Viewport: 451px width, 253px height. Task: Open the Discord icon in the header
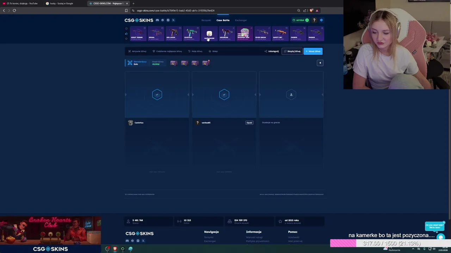[x=157, y=20]
